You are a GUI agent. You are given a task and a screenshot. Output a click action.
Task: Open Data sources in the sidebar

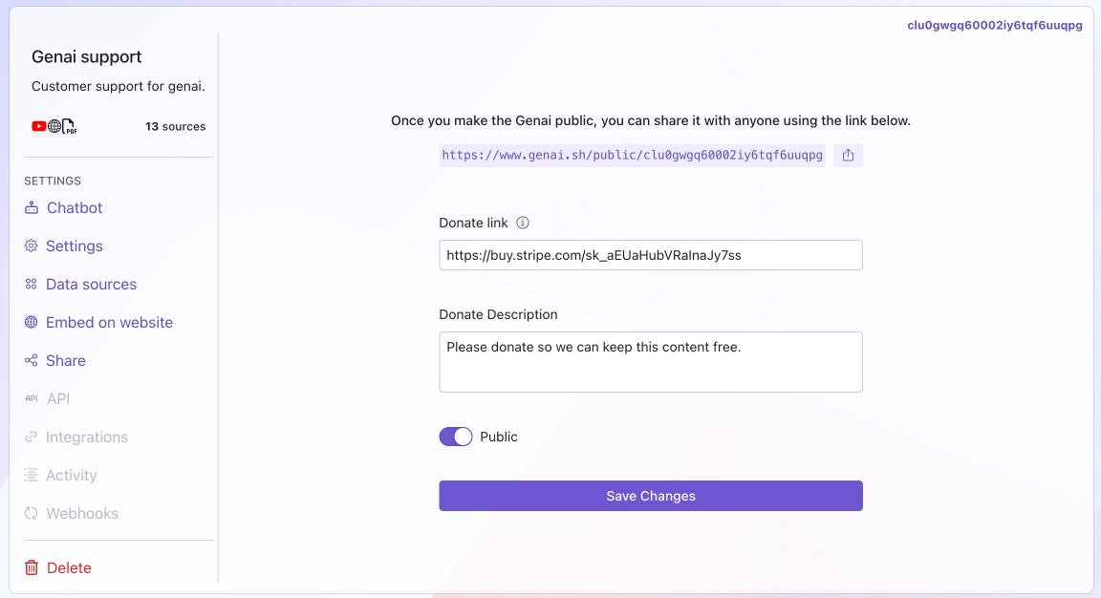91,284
